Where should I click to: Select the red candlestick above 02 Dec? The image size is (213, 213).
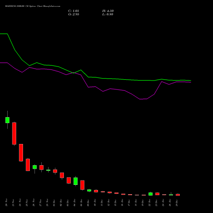[x=62, y=175]
